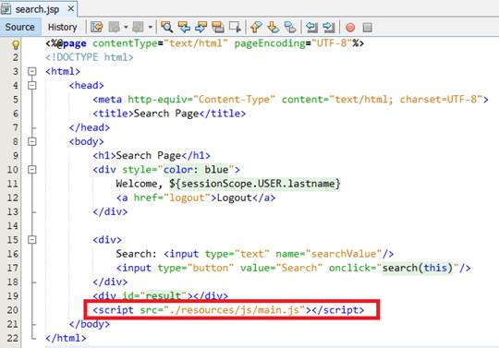
Task: Select the search.jsp editor tab
Action: pos(38,9)
